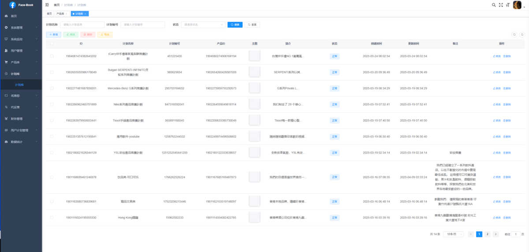The height and width of the screenshot is (252, 529).
Task: Click the Face-Book logo icon
Action: (12, 5)
